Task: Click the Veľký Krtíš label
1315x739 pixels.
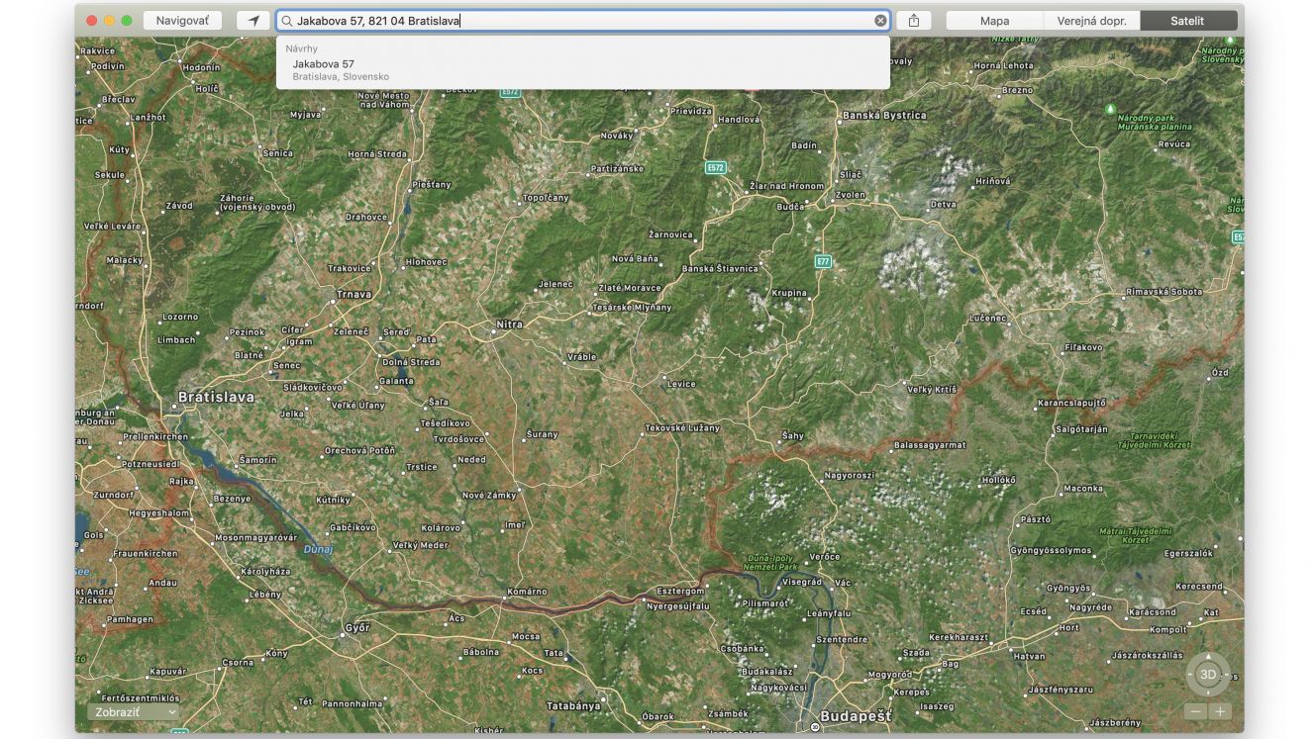Action: coord(932,390)
